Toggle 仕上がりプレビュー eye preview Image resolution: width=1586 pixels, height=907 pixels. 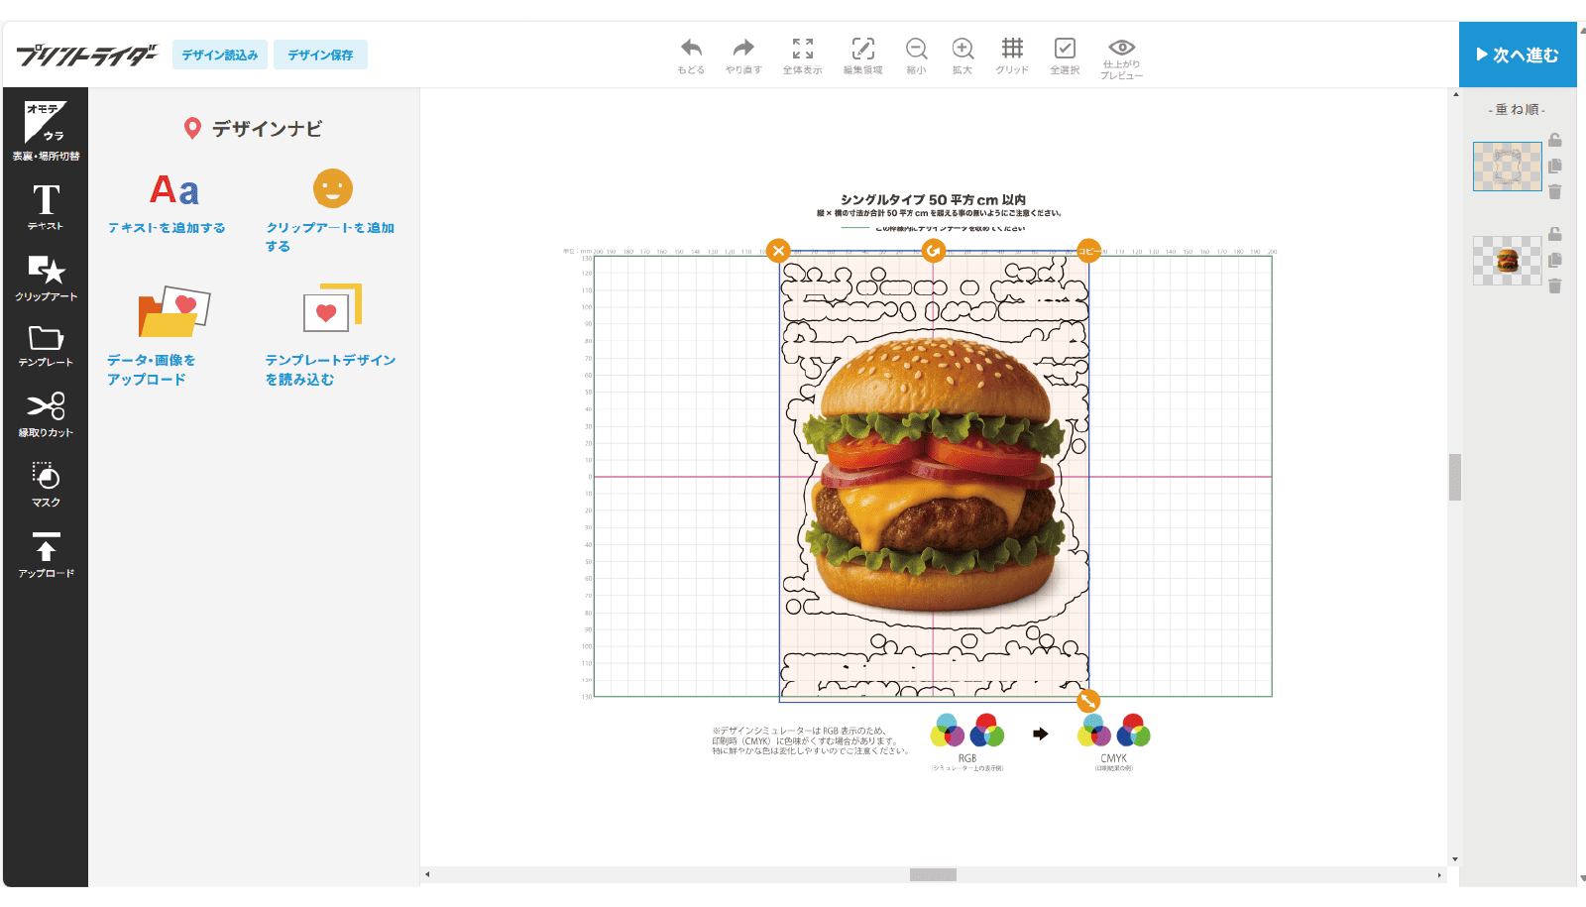click(1121, 57)
